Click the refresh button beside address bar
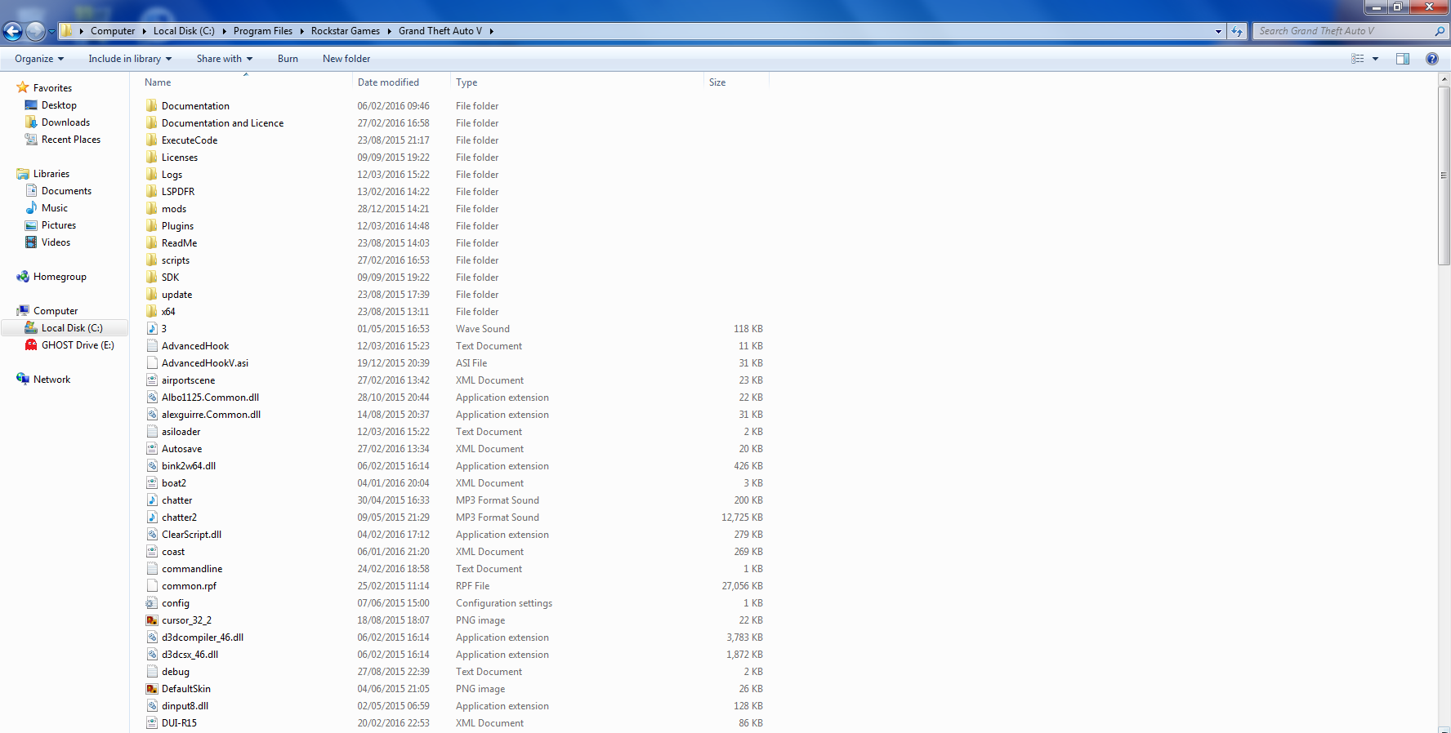Image resolution: width=1451 pixels, height=733 pixels. [1237, 31]
